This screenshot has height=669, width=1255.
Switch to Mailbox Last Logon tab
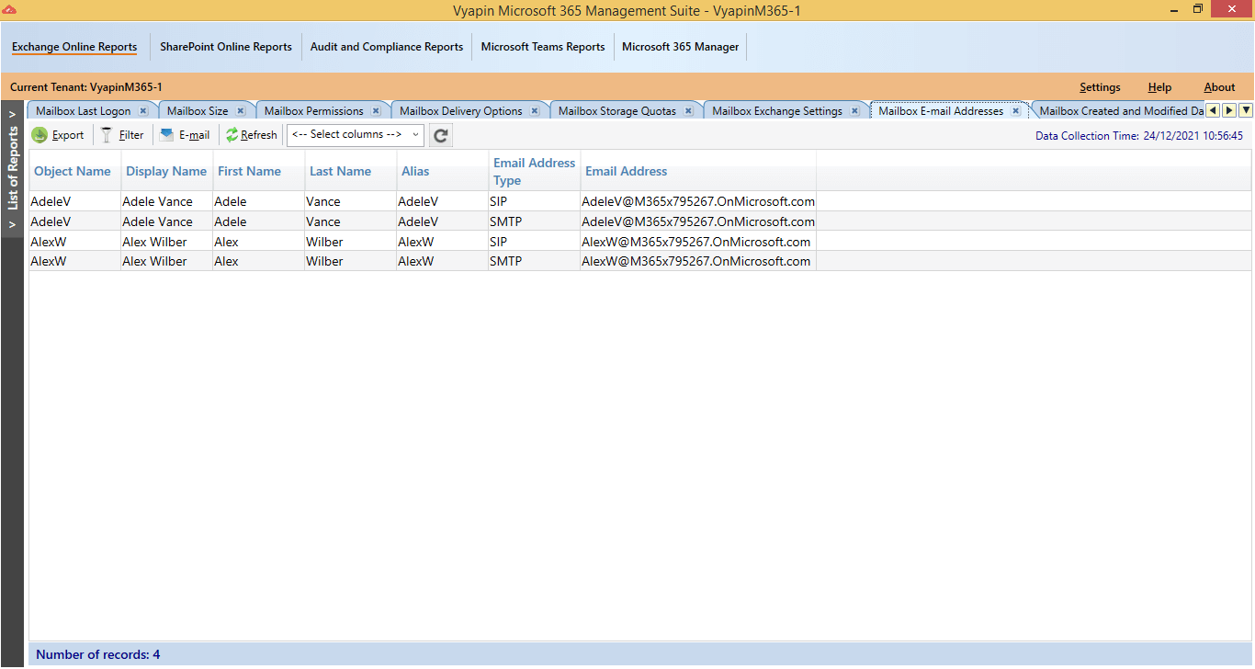(84, 111)
